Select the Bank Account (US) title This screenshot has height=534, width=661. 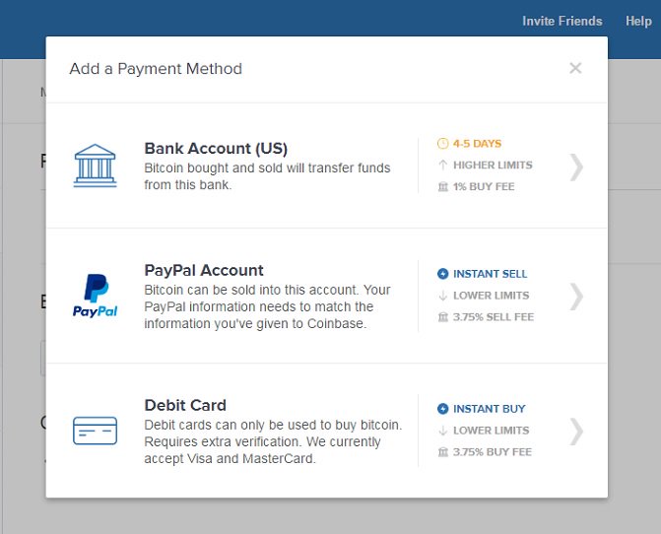click(x=216, y=149)
